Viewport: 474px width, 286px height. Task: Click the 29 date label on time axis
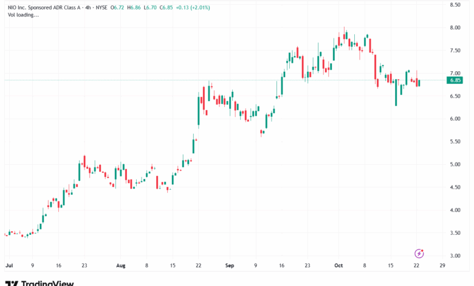[x=442, y=265]
